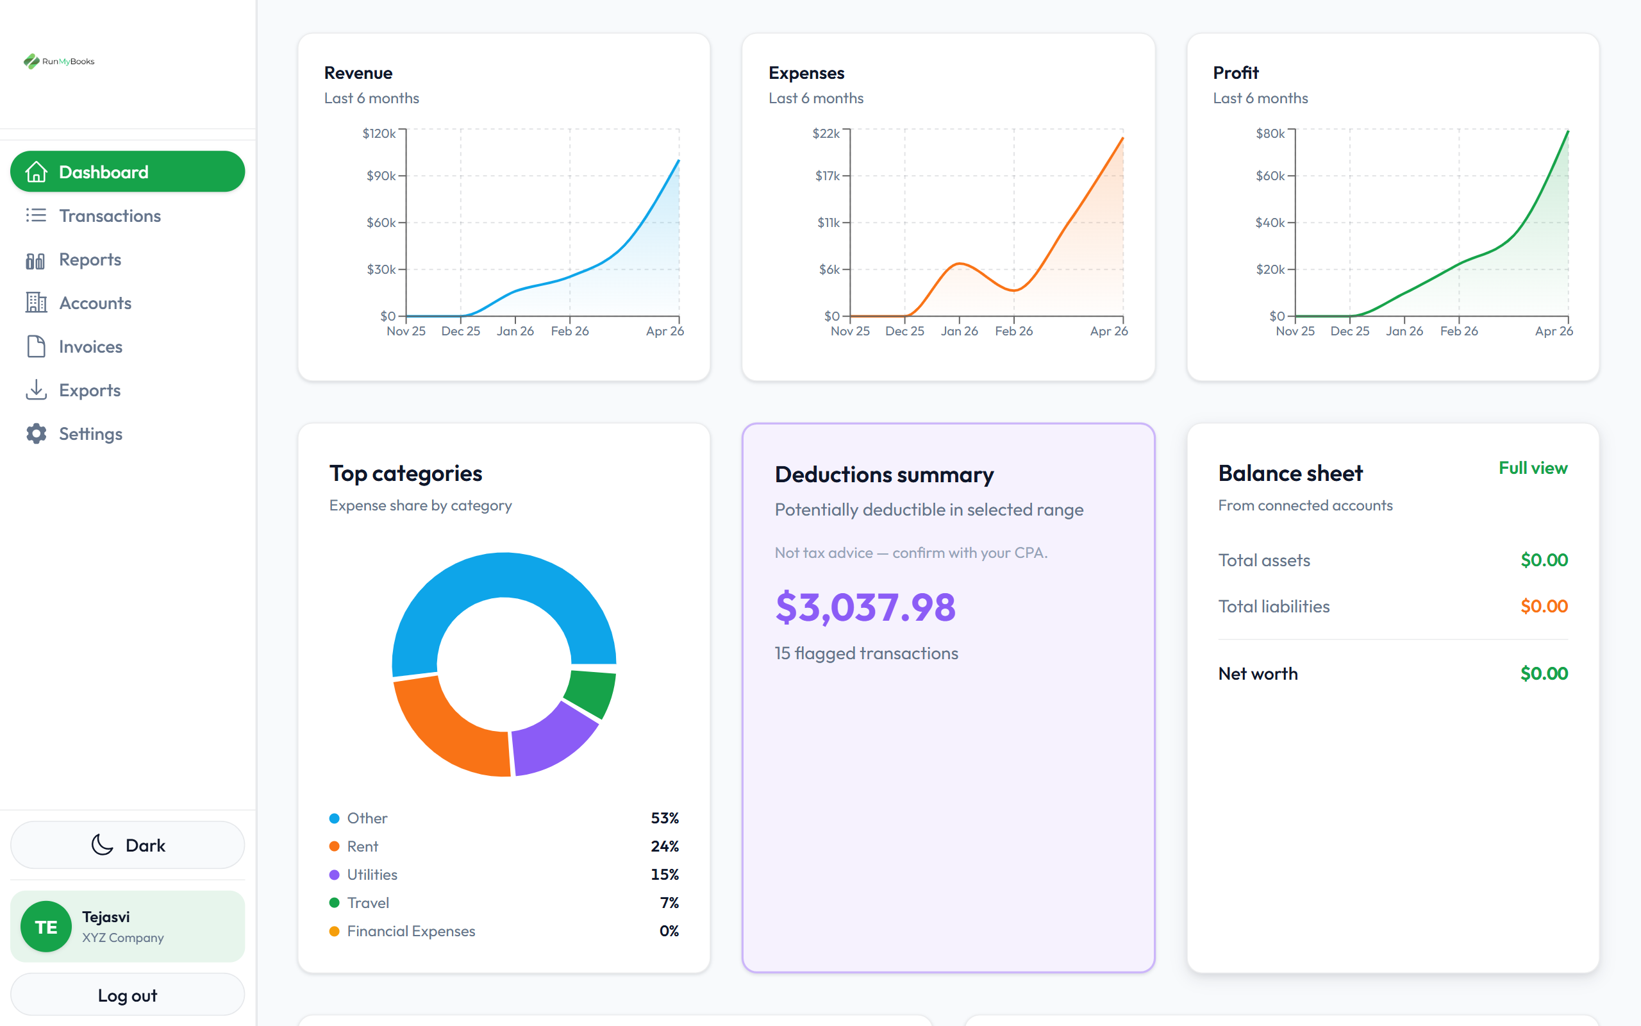Click the Accounts building icon

coord(36,303)
